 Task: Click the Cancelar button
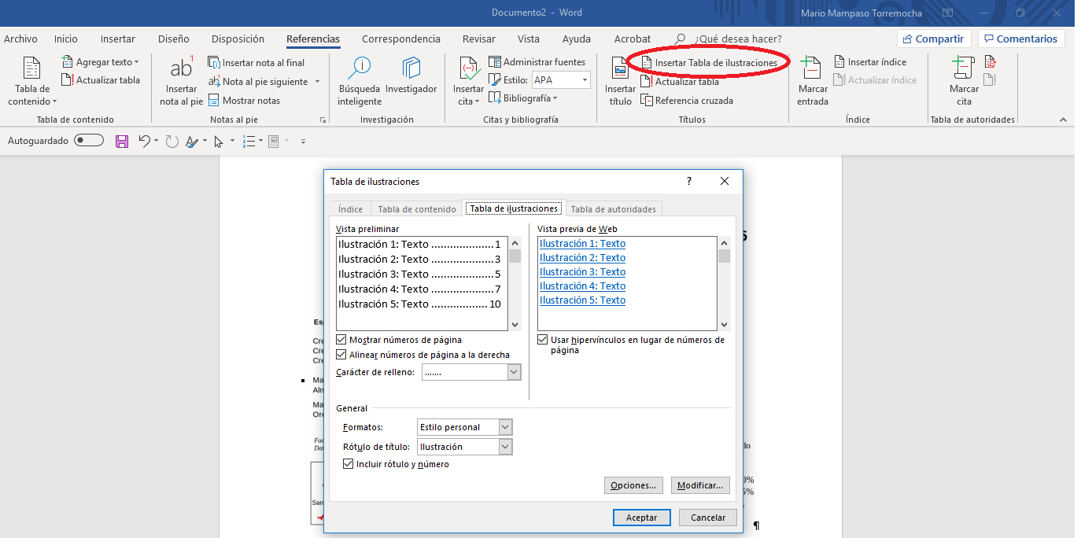[x=708, y=518]
